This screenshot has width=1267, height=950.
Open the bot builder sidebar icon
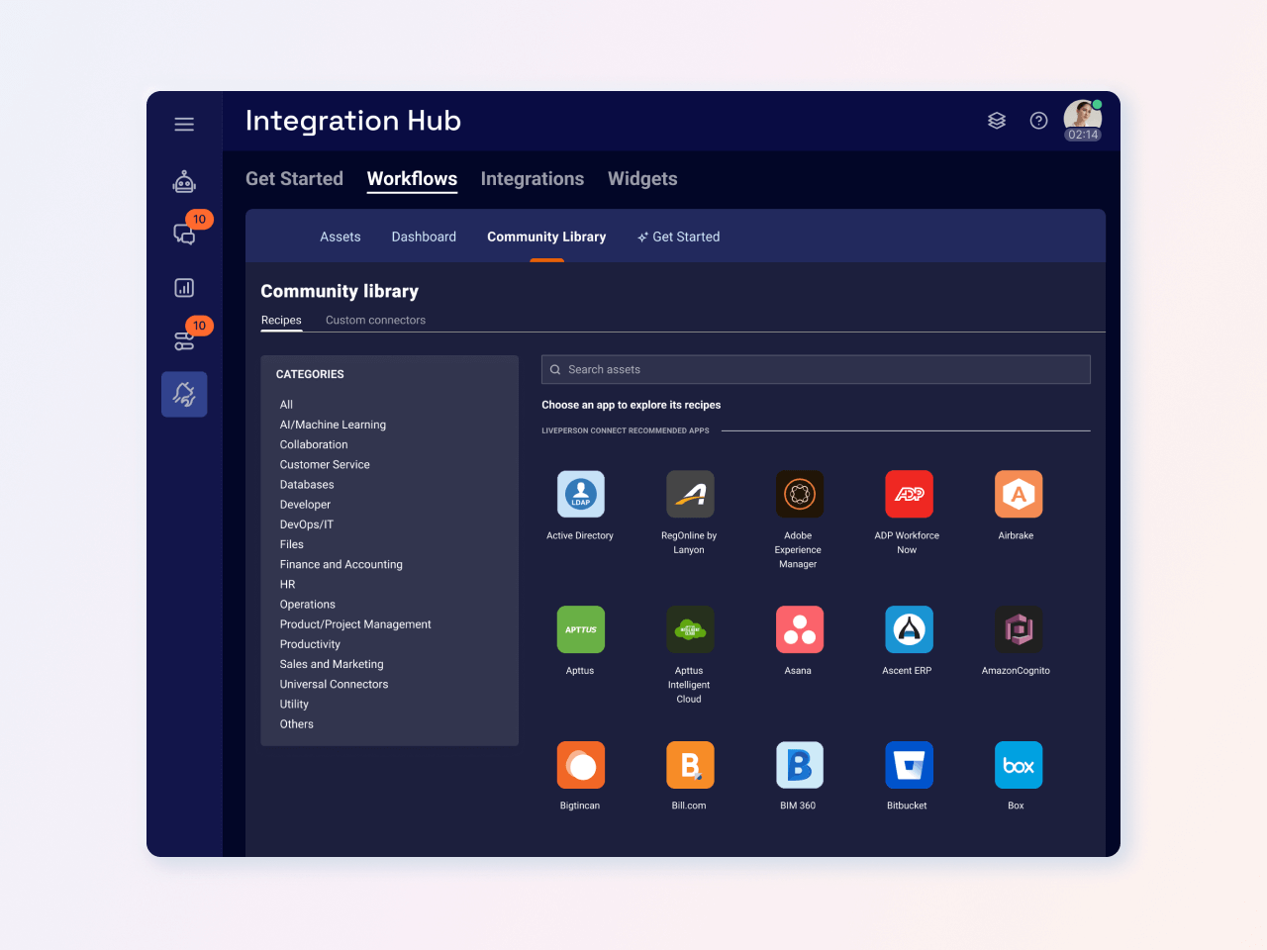pos(184,181)
